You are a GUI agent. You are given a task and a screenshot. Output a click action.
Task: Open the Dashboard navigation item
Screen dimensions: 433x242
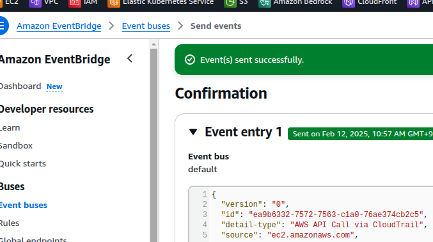pyautogui.click(x=20, y=86)
